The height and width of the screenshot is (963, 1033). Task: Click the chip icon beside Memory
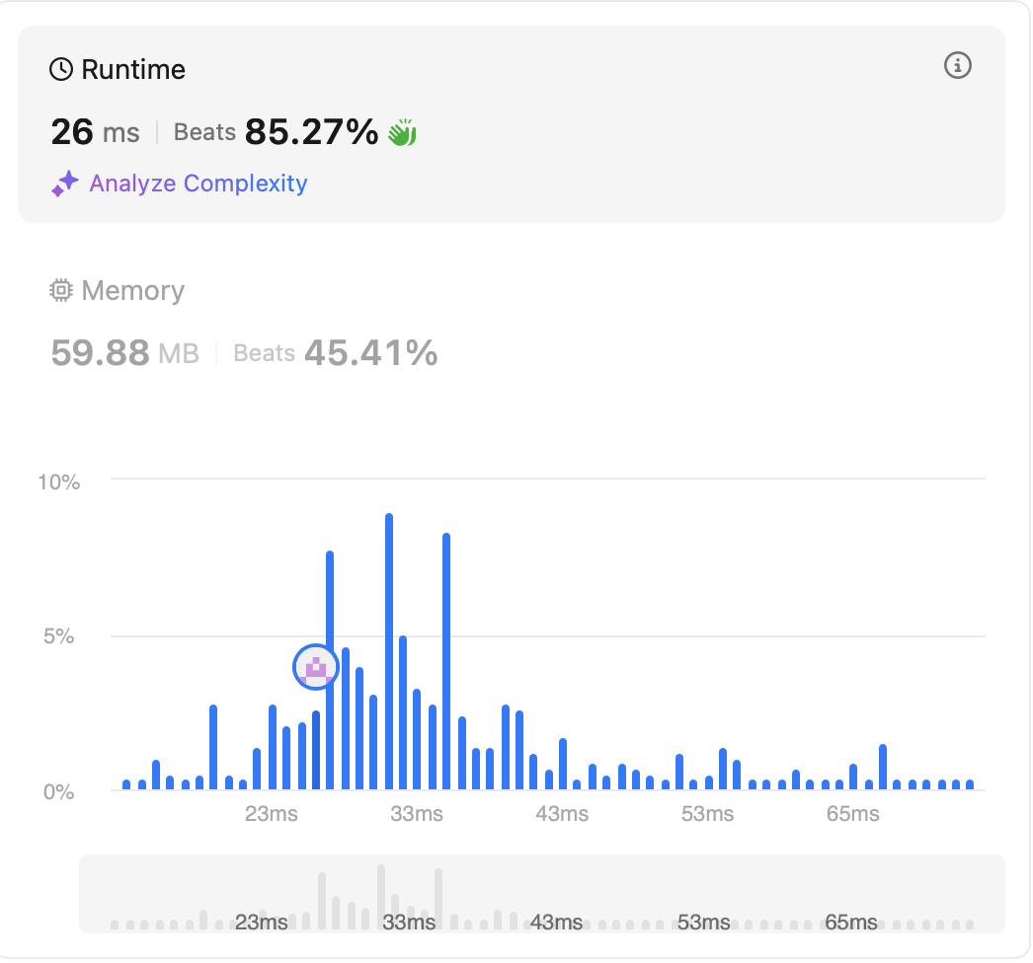click(x=61, y=291)
